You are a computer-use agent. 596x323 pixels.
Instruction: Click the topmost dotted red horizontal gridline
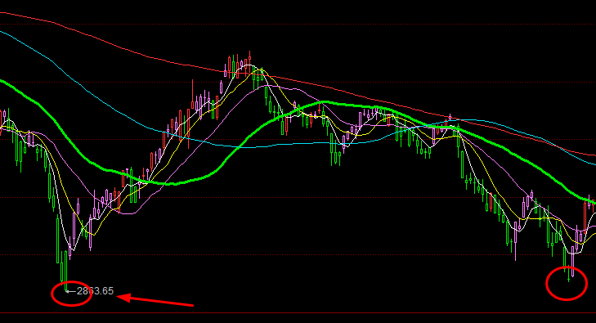click(298, 25)
